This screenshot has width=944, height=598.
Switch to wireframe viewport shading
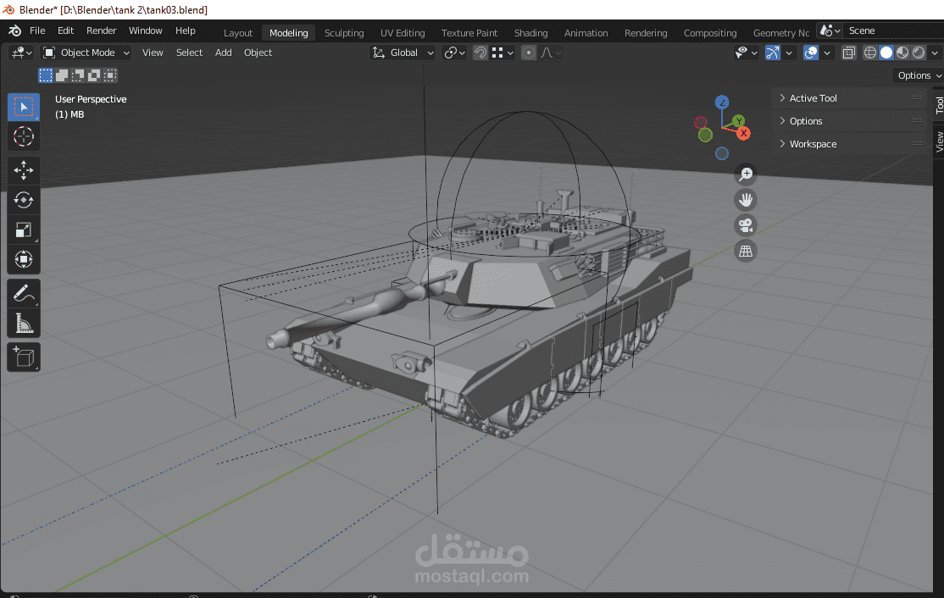(870, 53)
